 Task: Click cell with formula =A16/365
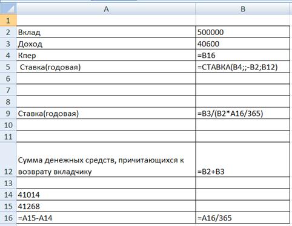(243, 218)
